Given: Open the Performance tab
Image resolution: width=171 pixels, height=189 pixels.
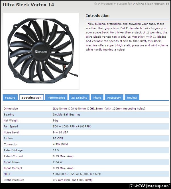Looking at the screenshot, I should tap(56, 97).
